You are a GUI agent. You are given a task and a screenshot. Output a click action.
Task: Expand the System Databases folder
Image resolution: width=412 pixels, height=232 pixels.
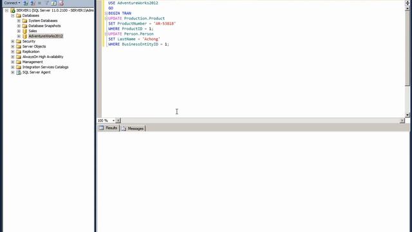coord(19,21)
